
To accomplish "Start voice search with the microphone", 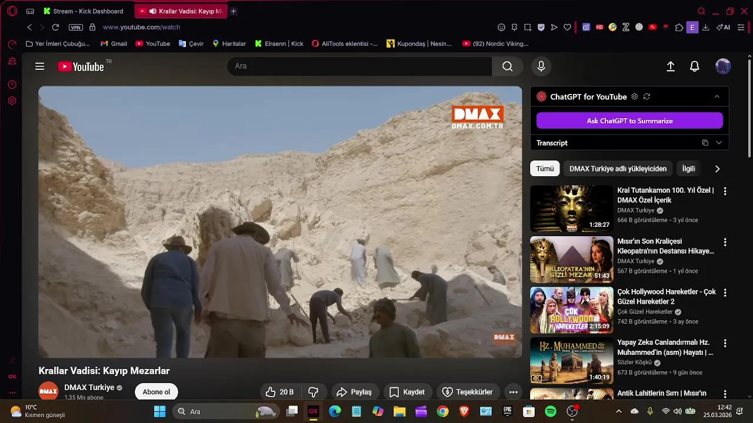I will (541, 66).
